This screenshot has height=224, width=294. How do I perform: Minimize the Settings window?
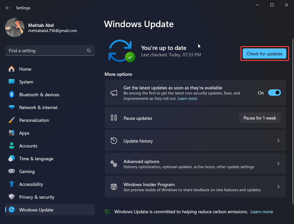tap(257, 5)
